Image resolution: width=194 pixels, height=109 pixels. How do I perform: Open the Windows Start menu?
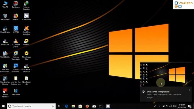[x=3, y=106]
